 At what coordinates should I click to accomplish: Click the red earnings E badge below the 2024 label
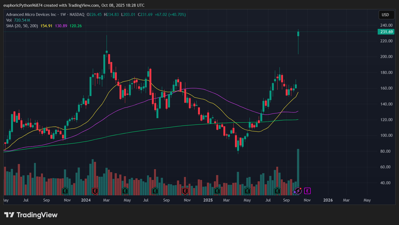coord(95,191)
